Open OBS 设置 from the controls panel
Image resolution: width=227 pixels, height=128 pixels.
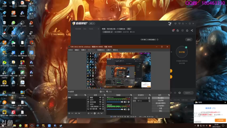[161, 108]
